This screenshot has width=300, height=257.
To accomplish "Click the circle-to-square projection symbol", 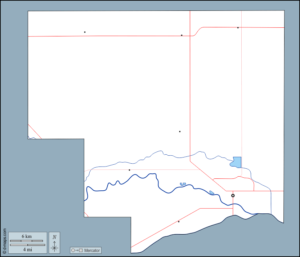I will click(77, 250).
